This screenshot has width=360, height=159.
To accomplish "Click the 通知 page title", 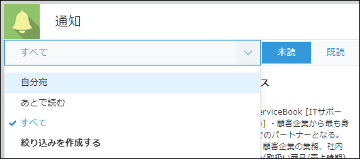I will point(68,22).
